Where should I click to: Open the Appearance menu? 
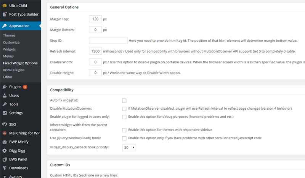pos(19,26)
